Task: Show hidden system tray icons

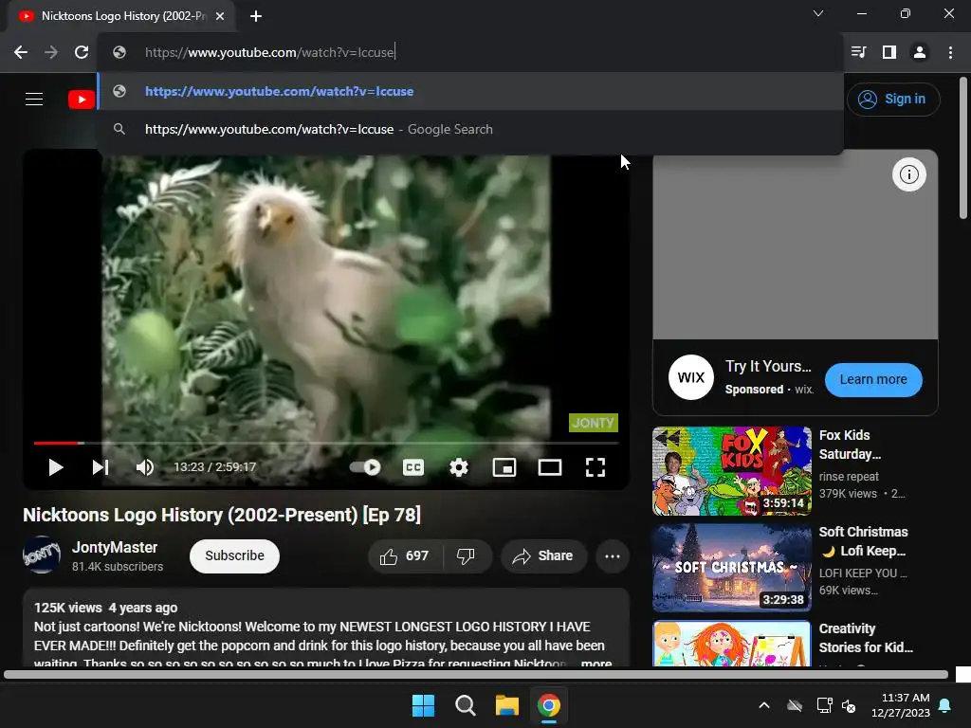Action: 764,705
